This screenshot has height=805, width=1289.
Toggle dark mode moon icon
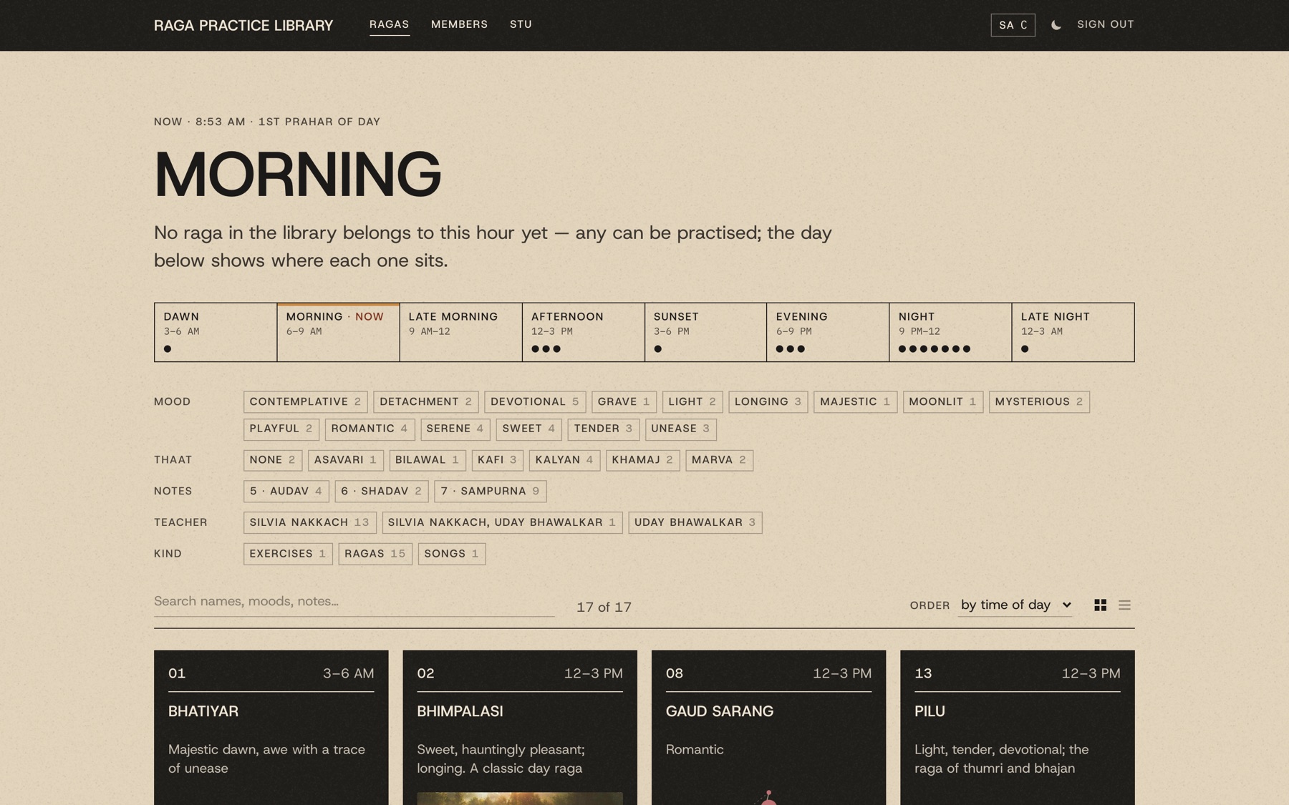click(x=1056, y=25)
